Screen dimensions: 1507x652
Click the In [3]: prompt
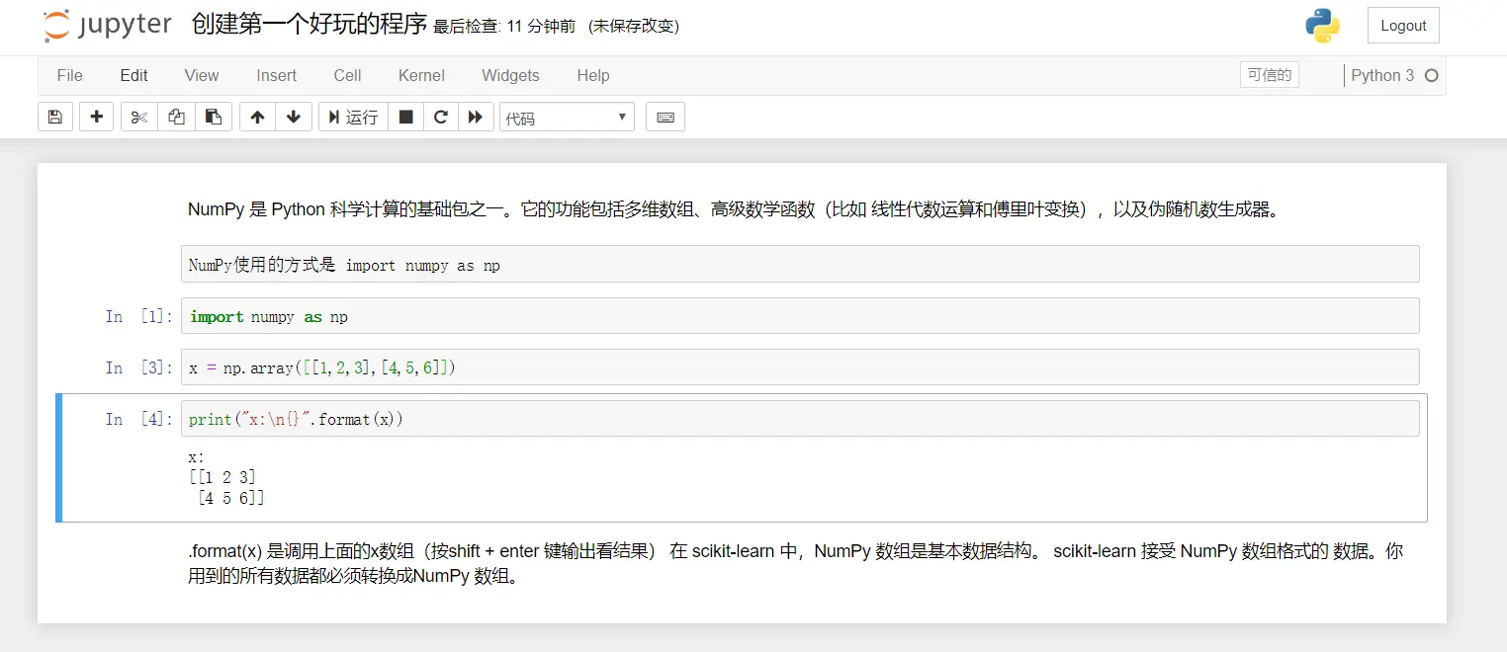tap(138, 367)
